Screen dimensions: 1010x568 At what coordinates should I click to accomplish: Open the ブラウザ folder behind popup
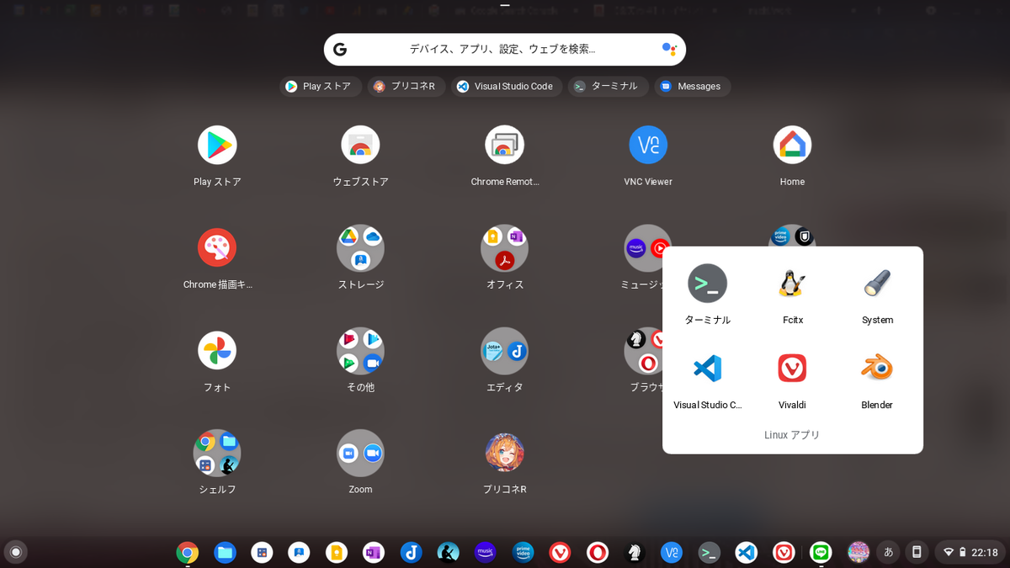(642, 350)
